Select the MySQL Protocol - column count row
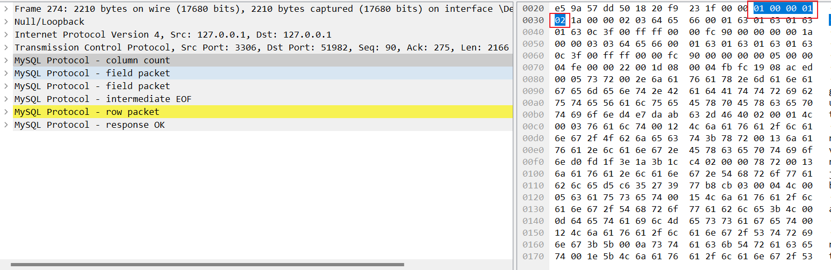 [x=92, y=61]
